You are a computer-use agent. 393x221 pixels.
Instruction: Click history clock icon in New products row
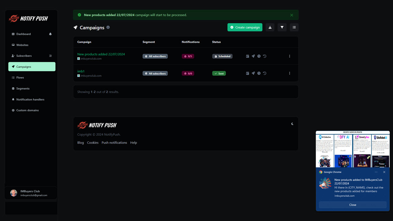click(265, 56)
